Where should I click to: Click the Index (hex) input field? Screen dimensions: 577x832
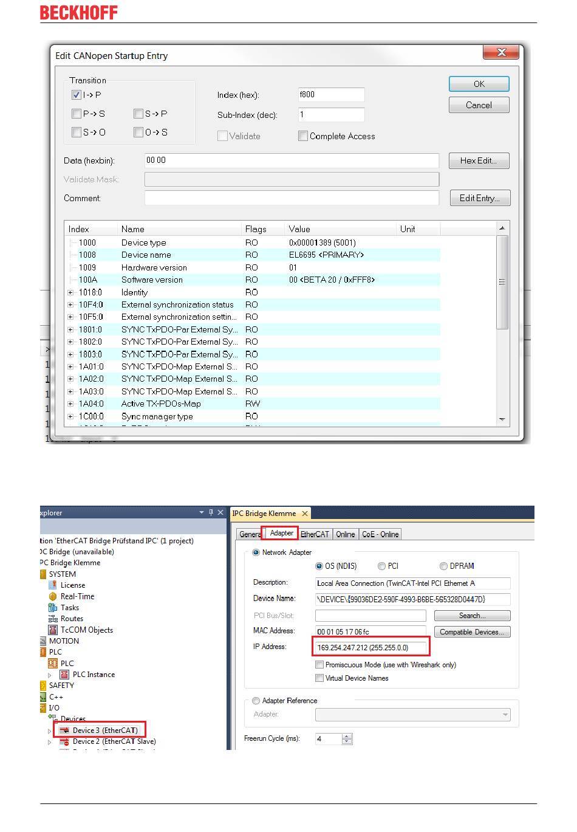(x=331, y=95)
